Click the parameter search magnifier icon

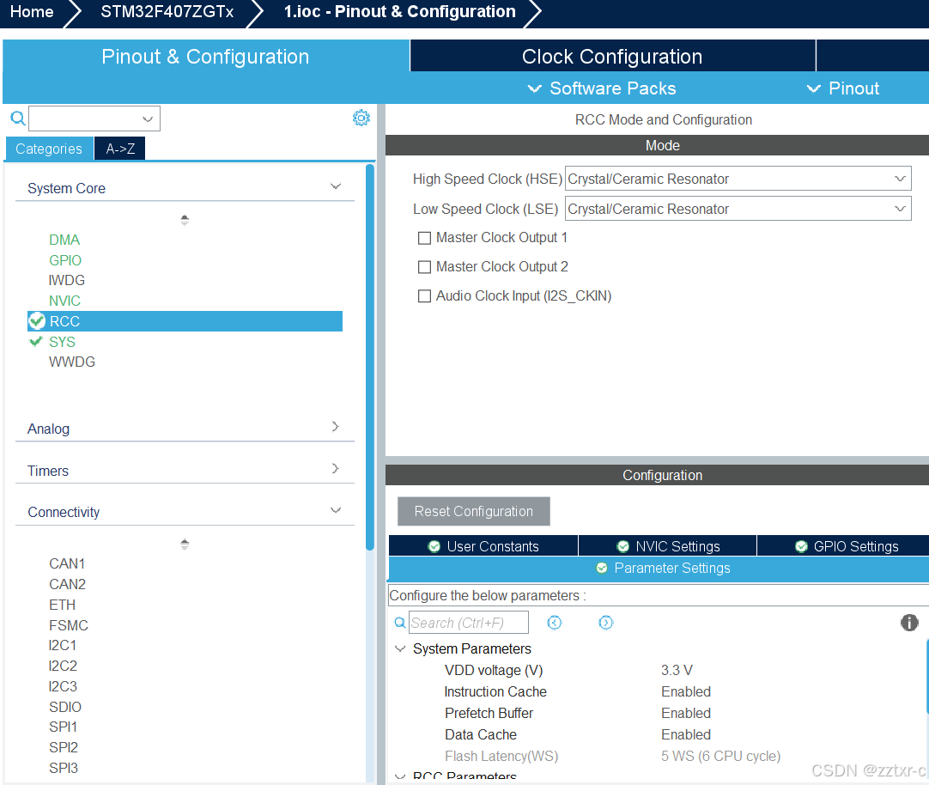(x=400, y=623)
